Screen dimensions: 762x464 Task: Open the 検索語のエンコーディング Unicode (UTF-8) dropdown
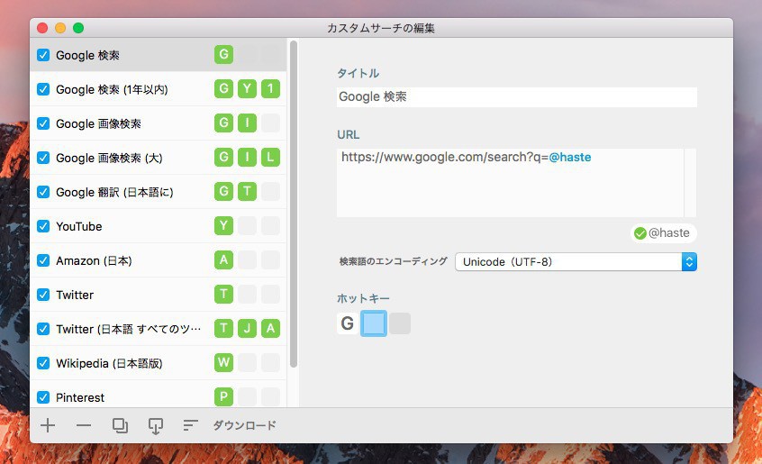(576, 262)
